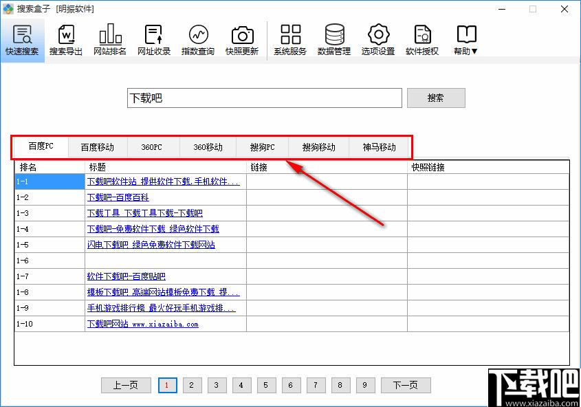Open the 搜索导出 search export tool

point(66,41)
